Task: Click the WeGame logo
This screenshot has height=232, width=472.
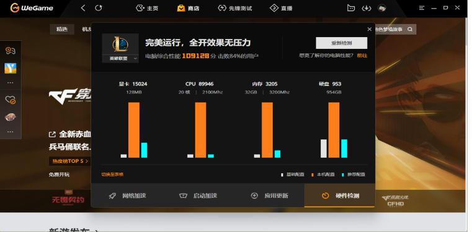Action: pos(32,8)
